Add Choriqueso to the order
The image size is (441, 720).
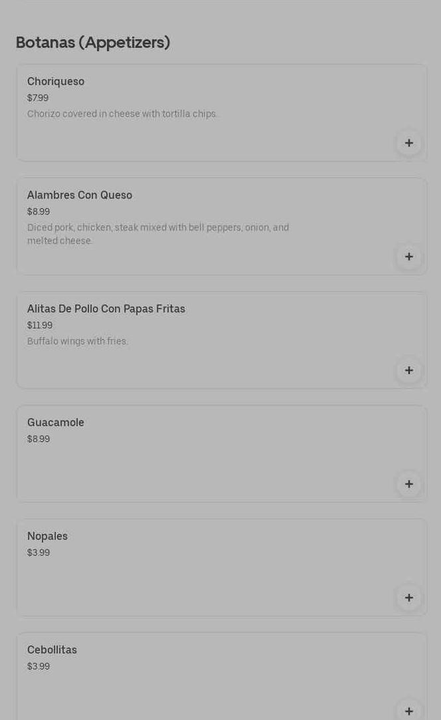(408, 143)
